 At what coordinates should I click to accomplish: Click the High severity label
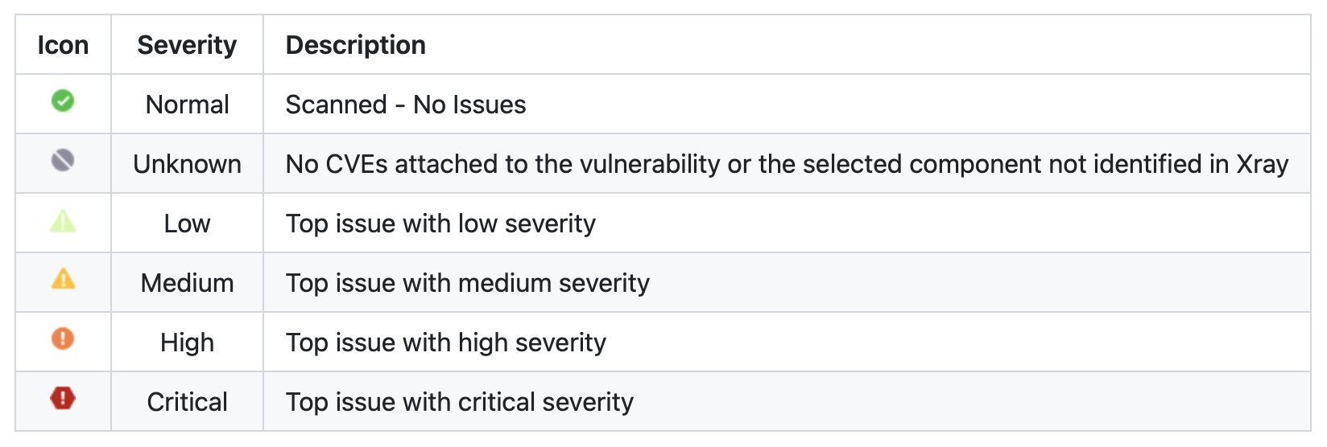(x=187, y=342)
